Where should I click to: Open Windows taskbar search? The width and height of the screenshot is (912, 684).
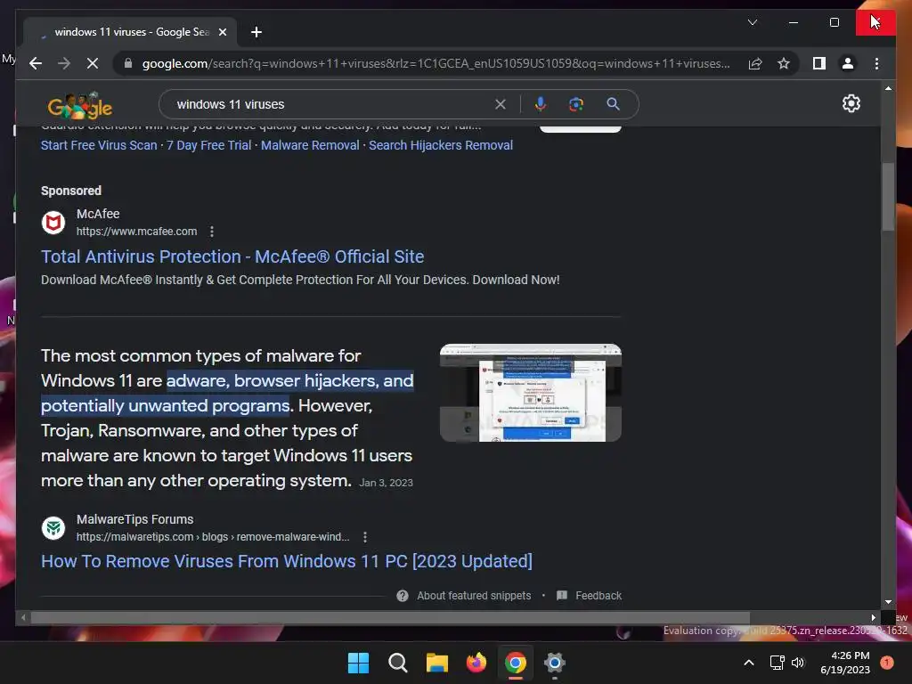[x=398, y=663]
